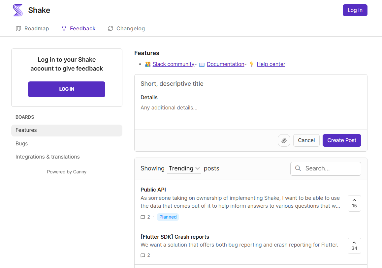Switch to the Changelog tab
382x268 pixels.
click(x=126, y=29)
